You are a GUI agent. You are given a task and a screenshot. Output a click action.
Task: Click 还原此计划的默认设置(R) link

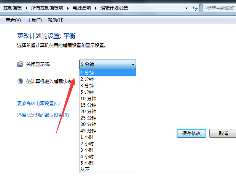click(43, 115)
